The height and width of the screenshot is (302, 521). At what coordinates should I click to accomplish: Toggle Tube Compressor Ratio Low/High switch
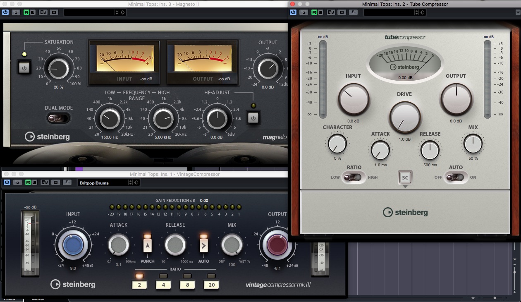(354, 177)
